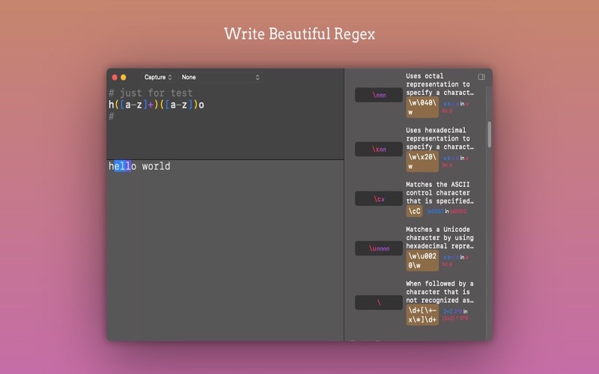The height and width of the screenshot is (374, 599).
Task: Click the 'Matches the ASCII control character' description
Action: tap(440, 193)
